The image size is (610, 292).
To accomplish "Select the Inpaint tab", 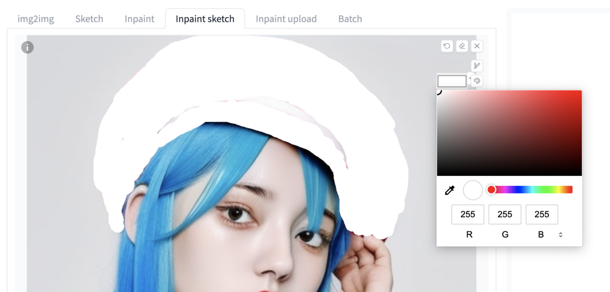I will pyautogui.click(x=140, y=19).
